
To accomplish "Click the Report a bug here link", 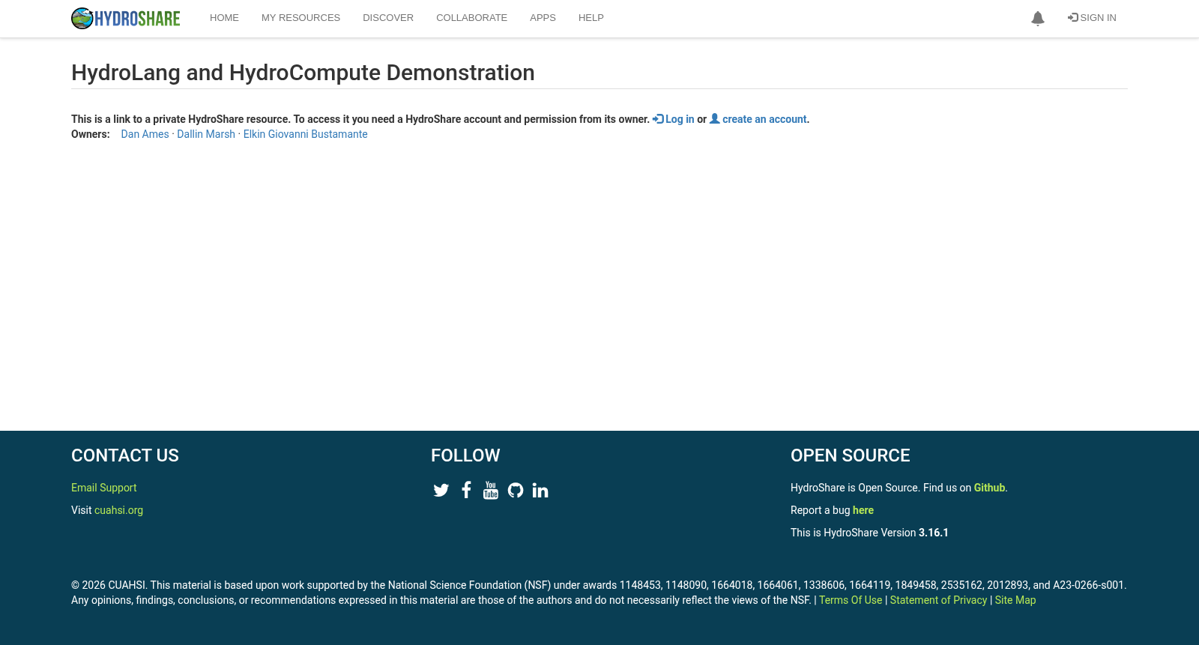I will 863,510.
